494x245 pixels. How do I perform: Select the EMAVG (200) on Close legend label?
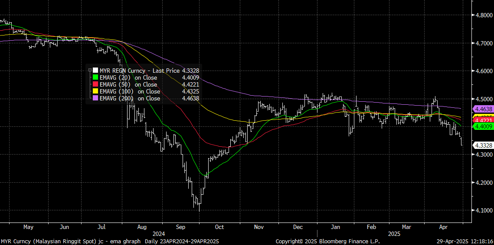pyautogui.click(x=130, y=98)
